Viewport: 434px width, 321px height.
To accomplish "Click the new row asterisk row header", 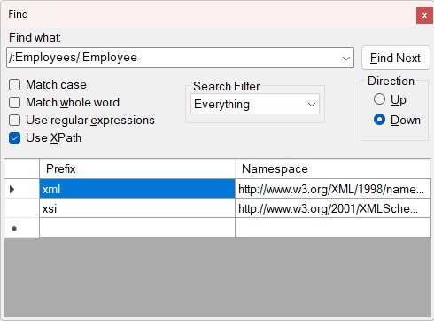I will pyautogui.click(x=22, y=228).
